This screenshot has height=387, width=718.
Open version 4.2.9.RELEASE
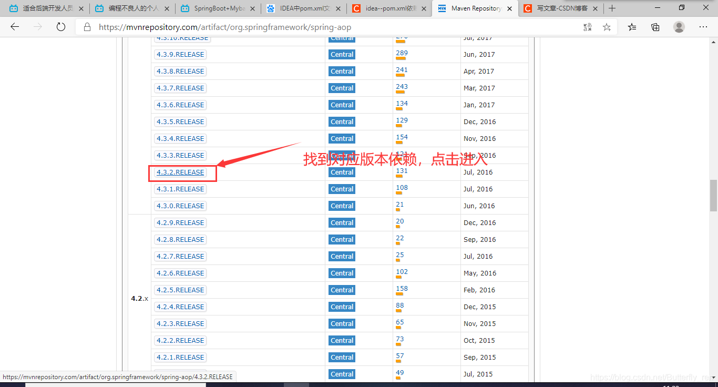coord(180,222)
